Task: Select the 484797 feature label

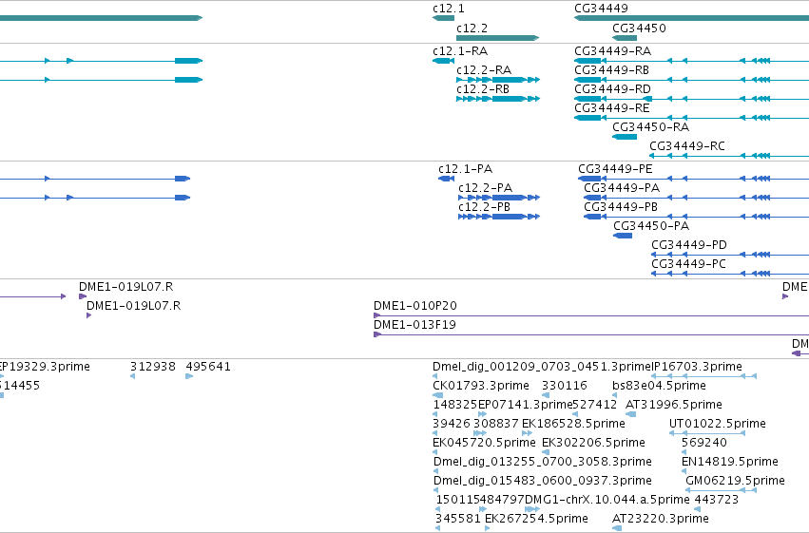Action: coord(503,501)
